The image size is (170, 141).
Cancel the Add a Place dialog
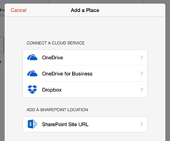(x=19, y=10)
